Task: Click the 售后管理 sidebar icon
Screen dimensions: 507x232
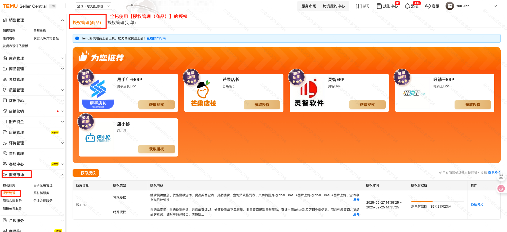Action: coord(5,154)
